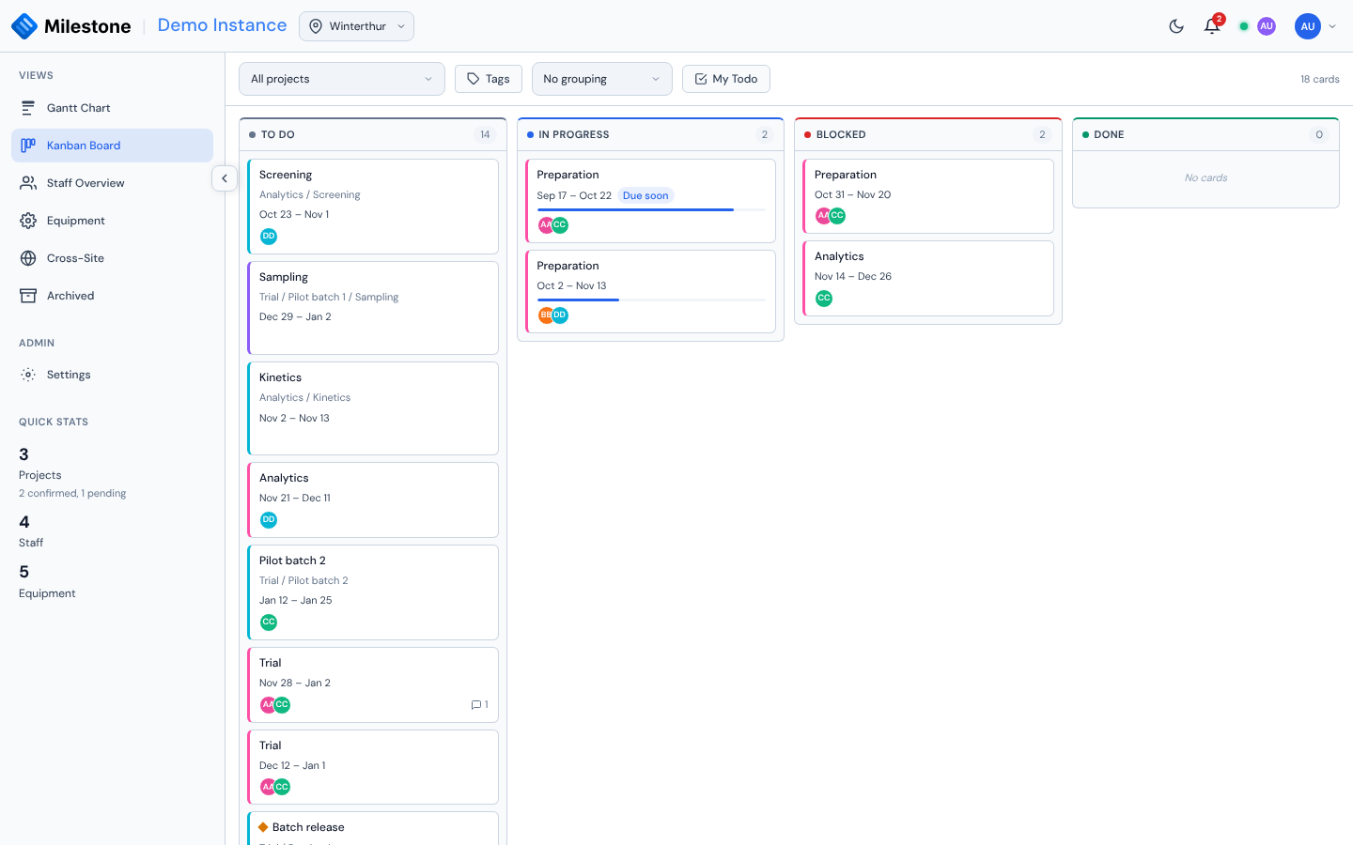Open the admin Settings page
This screenshot has height=845, width=1353.
(x=112, y=375)
